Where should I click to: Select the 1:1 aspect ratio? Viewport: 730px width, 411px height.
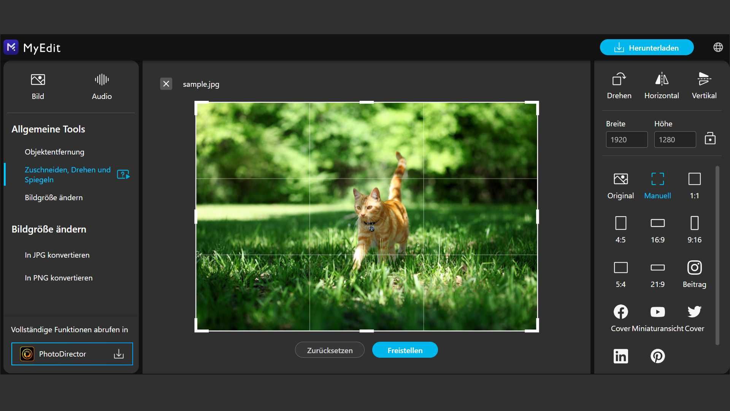[x=694, y=179]
